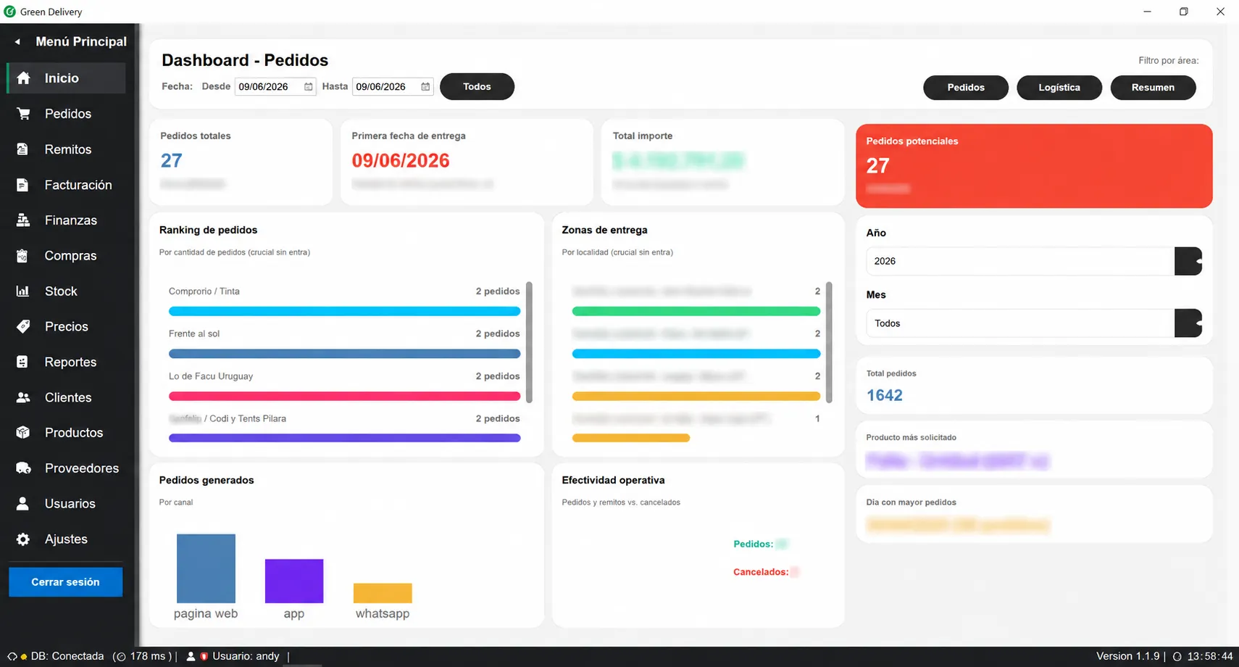Open the Mes dropdown showing Todos
The height and width of the screenshot is (667, 1239).
(1034, 323)
